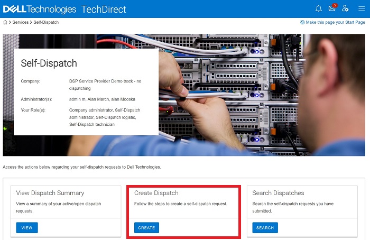
Task: Select the Create Dispatch heading
Action: coord(156,193)
